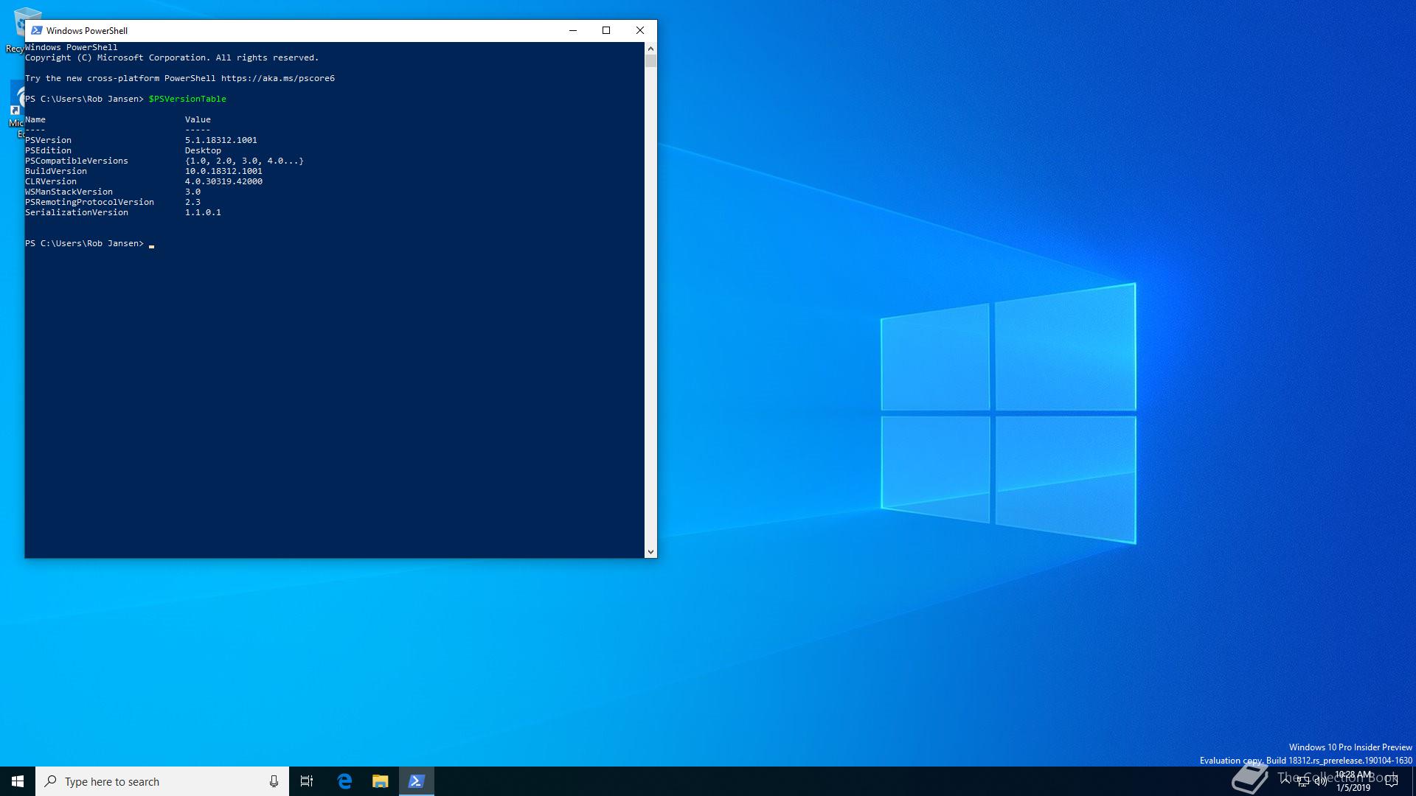
Task: Launch Microsoft Edge from the taskbar
Action: point(344,781)
